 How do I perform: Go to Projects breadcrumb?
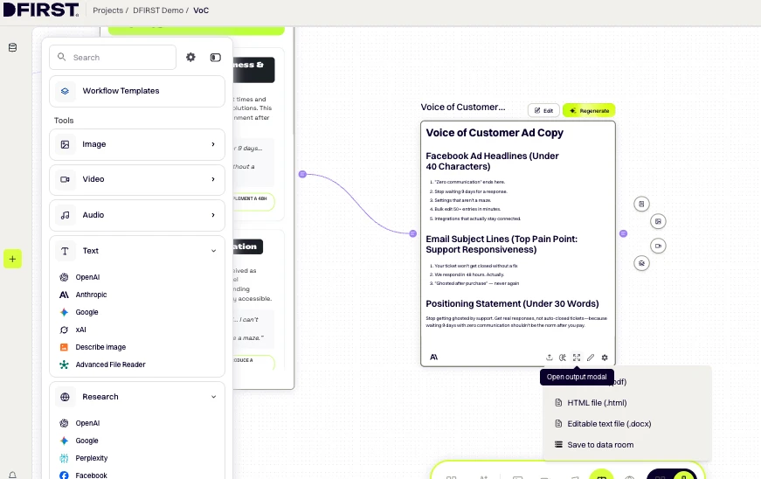(x=107, y=10)
